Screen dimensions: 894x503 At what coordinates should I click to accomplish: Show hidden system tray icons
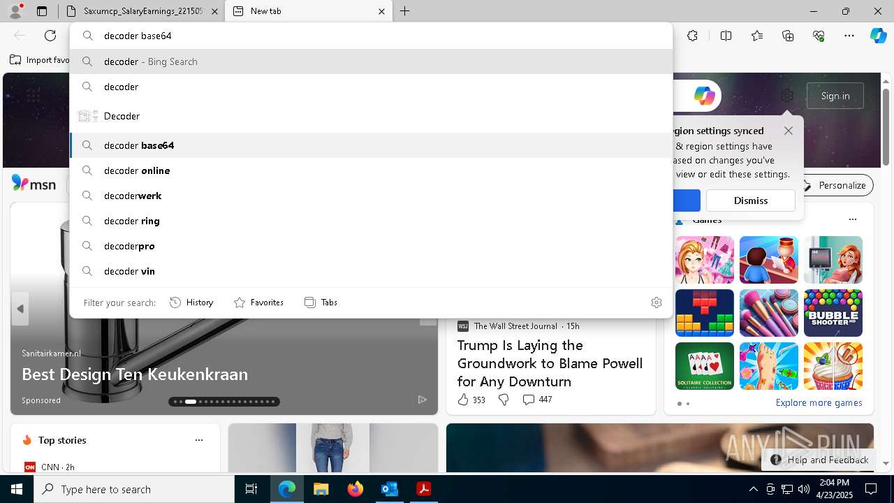tap(753, 489)
